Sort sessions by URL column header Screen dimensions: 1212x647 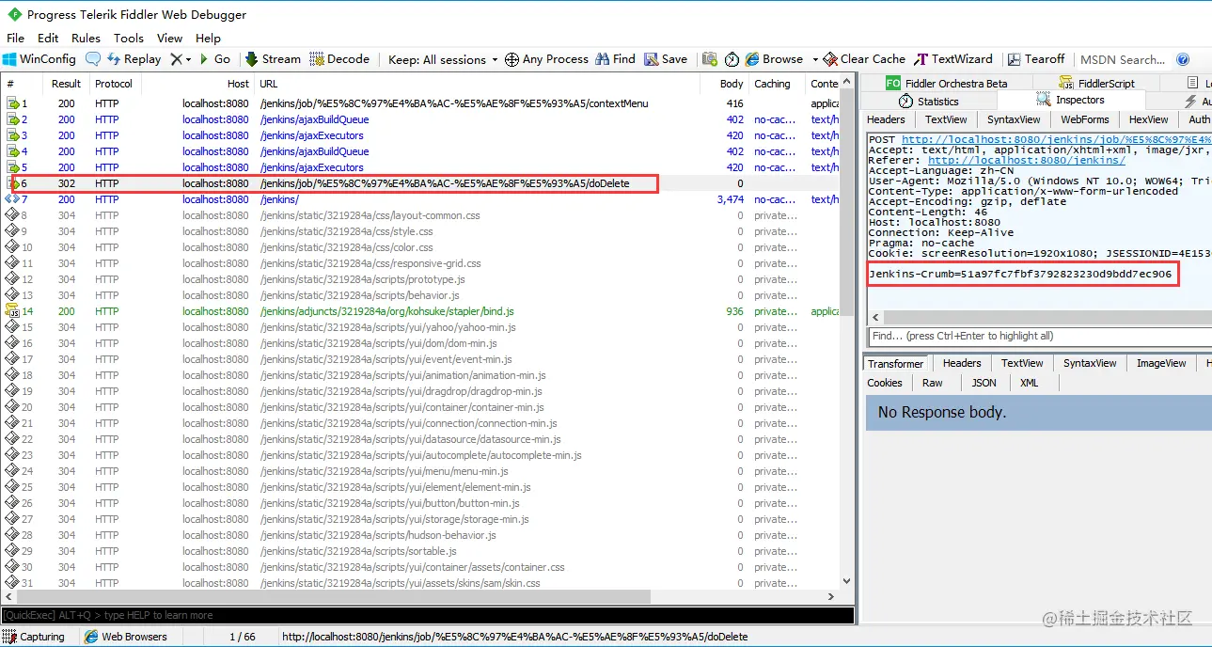[x=477, y=83]
